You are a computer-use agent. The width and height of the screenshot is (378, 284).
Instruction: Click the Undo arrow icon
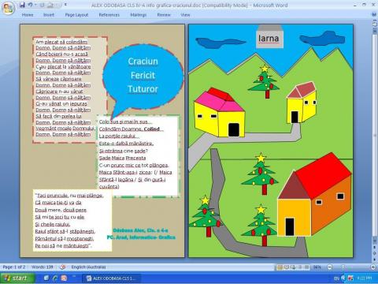(x=30, y=5)
